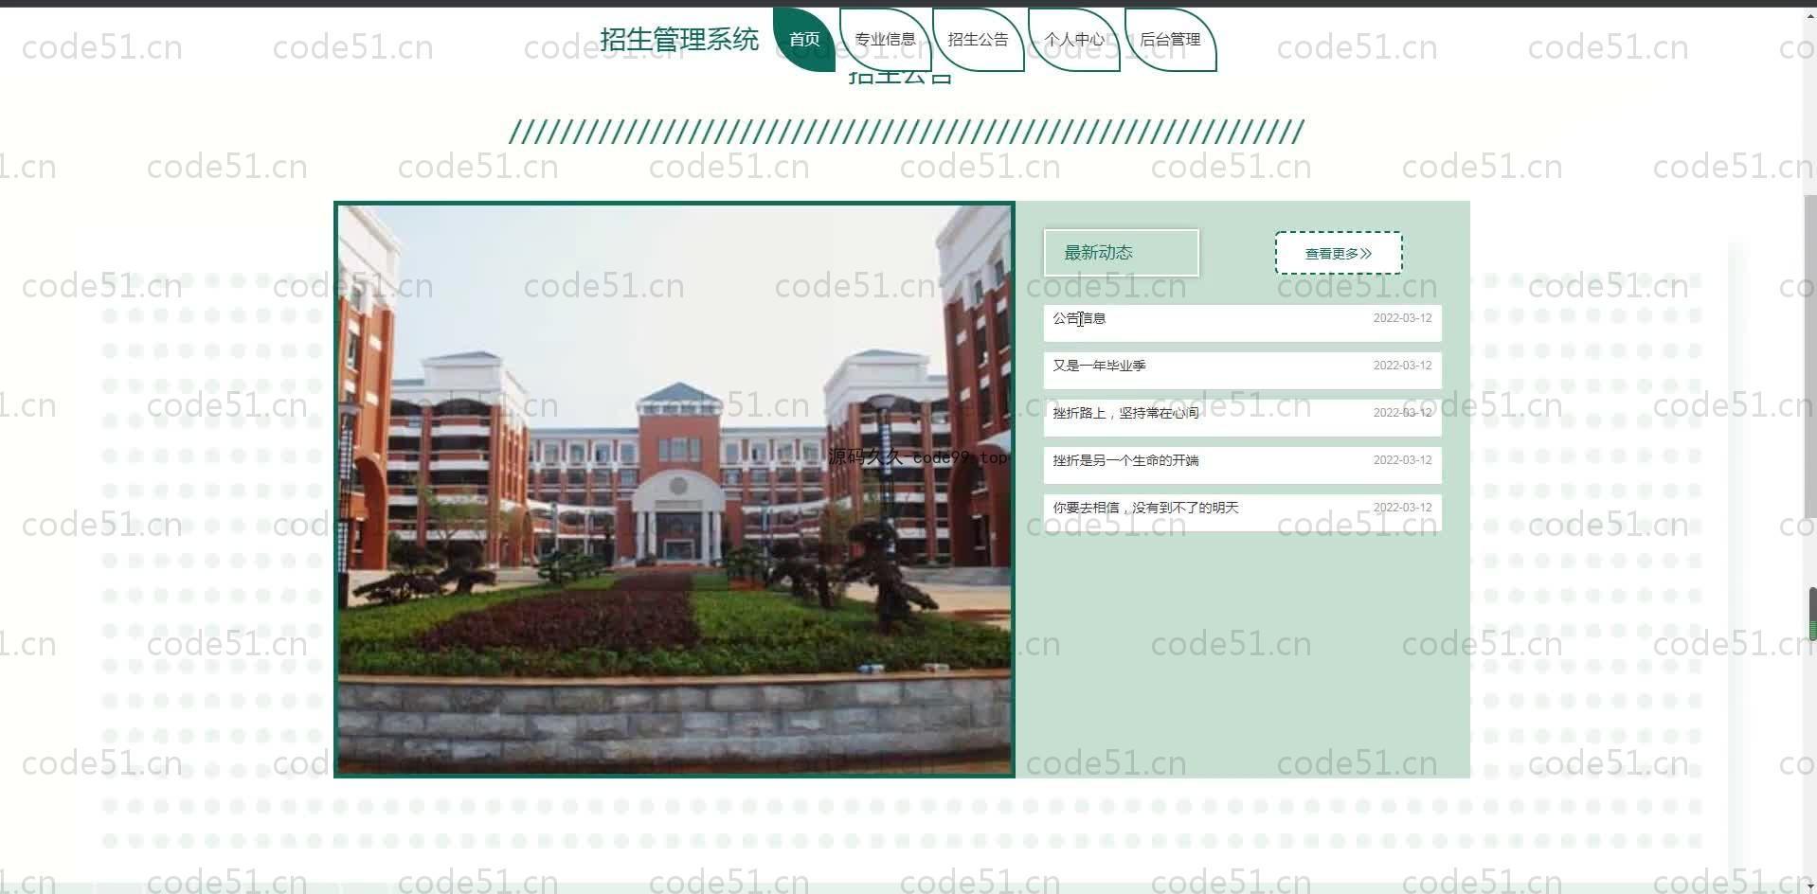Open the 挫折是另一个生命的开端 news item
Viewport: 1817px width, 894px height.
click(1242, 465)
